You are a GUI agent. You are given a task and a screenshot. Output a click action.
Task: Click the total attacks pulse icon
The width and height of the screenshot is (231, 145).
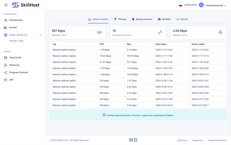tap(160, 33)
